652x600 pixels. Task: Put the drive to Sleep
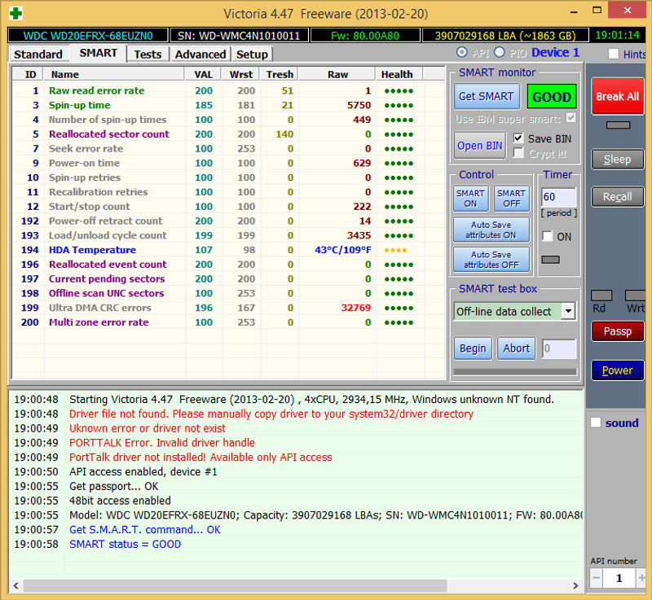click(x=617, y=160)
